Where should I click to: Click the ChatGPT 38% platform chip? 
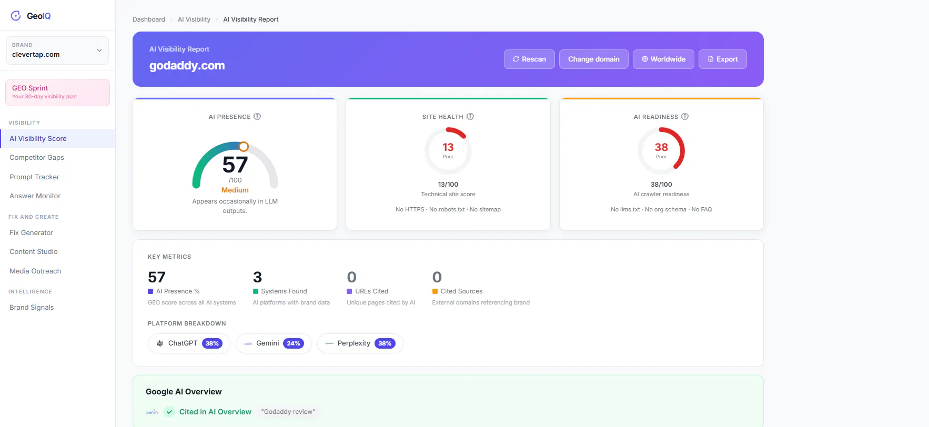click(x=189, y=343)
